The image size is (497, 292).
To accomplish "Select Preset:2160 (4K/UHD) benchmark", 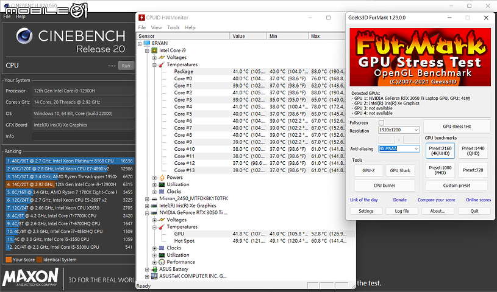I will (440, 151).
